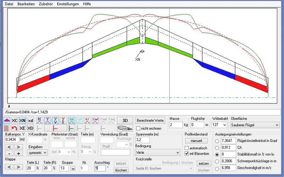Click the XC toolbar icon
Image resolution: width=284 pixels, height=177 pixels.
[x=15, y=120]
